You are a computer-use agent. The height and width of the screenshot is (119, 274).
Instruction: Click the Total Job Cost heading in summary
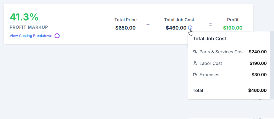(179, 20)
